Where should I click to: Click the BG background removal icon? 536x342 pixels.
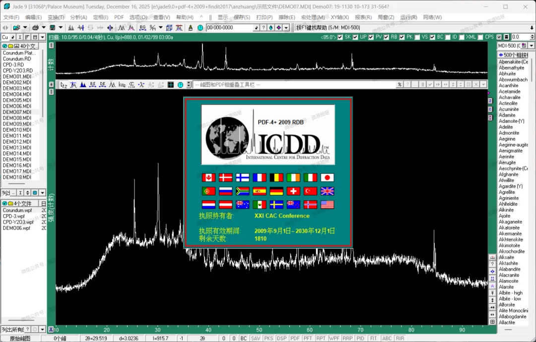[142, 28]
